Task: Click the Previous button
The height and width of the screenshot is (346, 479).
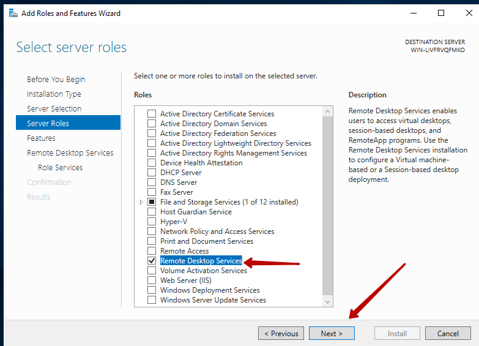Action: [281, 333]
